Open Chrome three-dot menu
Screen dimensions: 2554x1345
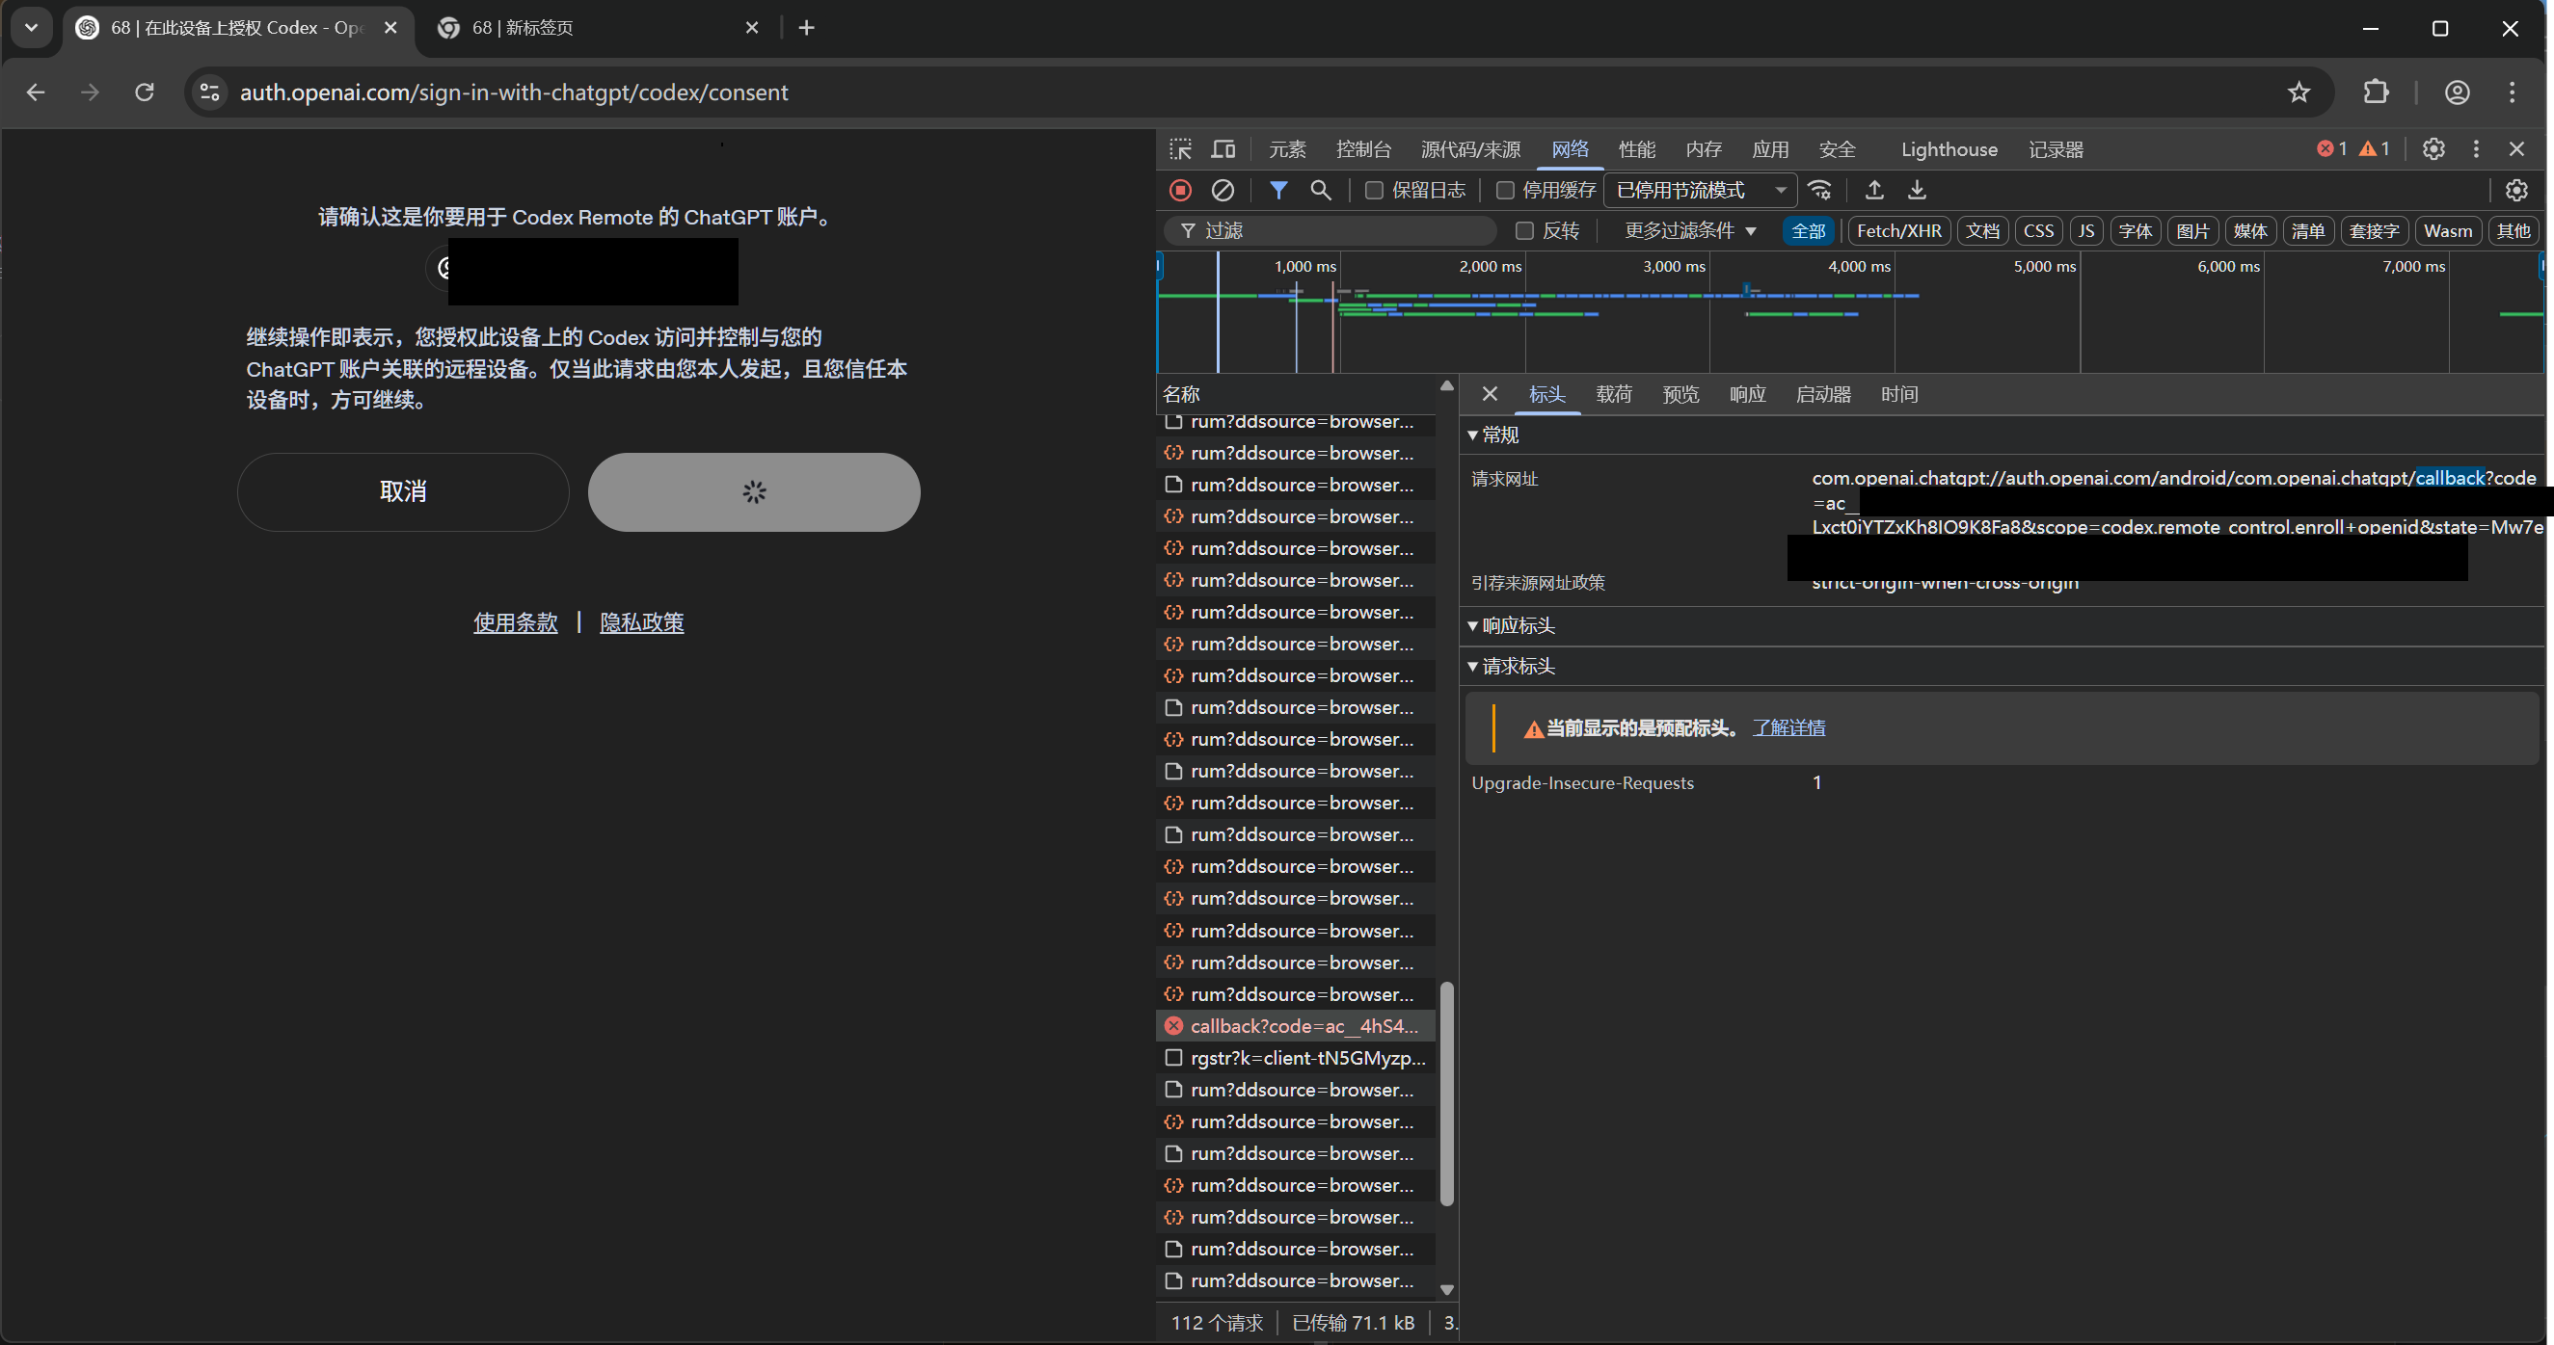[x=2512, y=92]
